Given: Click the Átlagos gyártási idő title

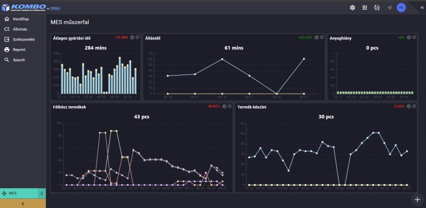Looking at the screenshot, I should coord(72,38).
